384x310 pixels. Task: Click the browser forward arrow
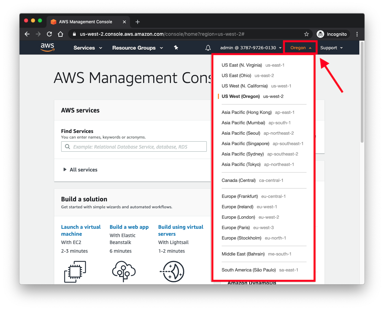(38, 34)
